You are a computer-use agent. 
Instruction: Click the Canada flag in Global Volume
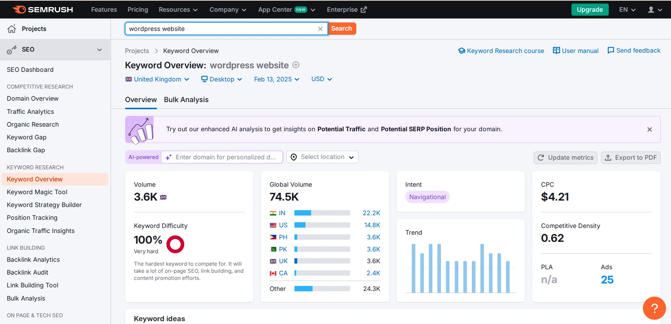pos(273,273)
